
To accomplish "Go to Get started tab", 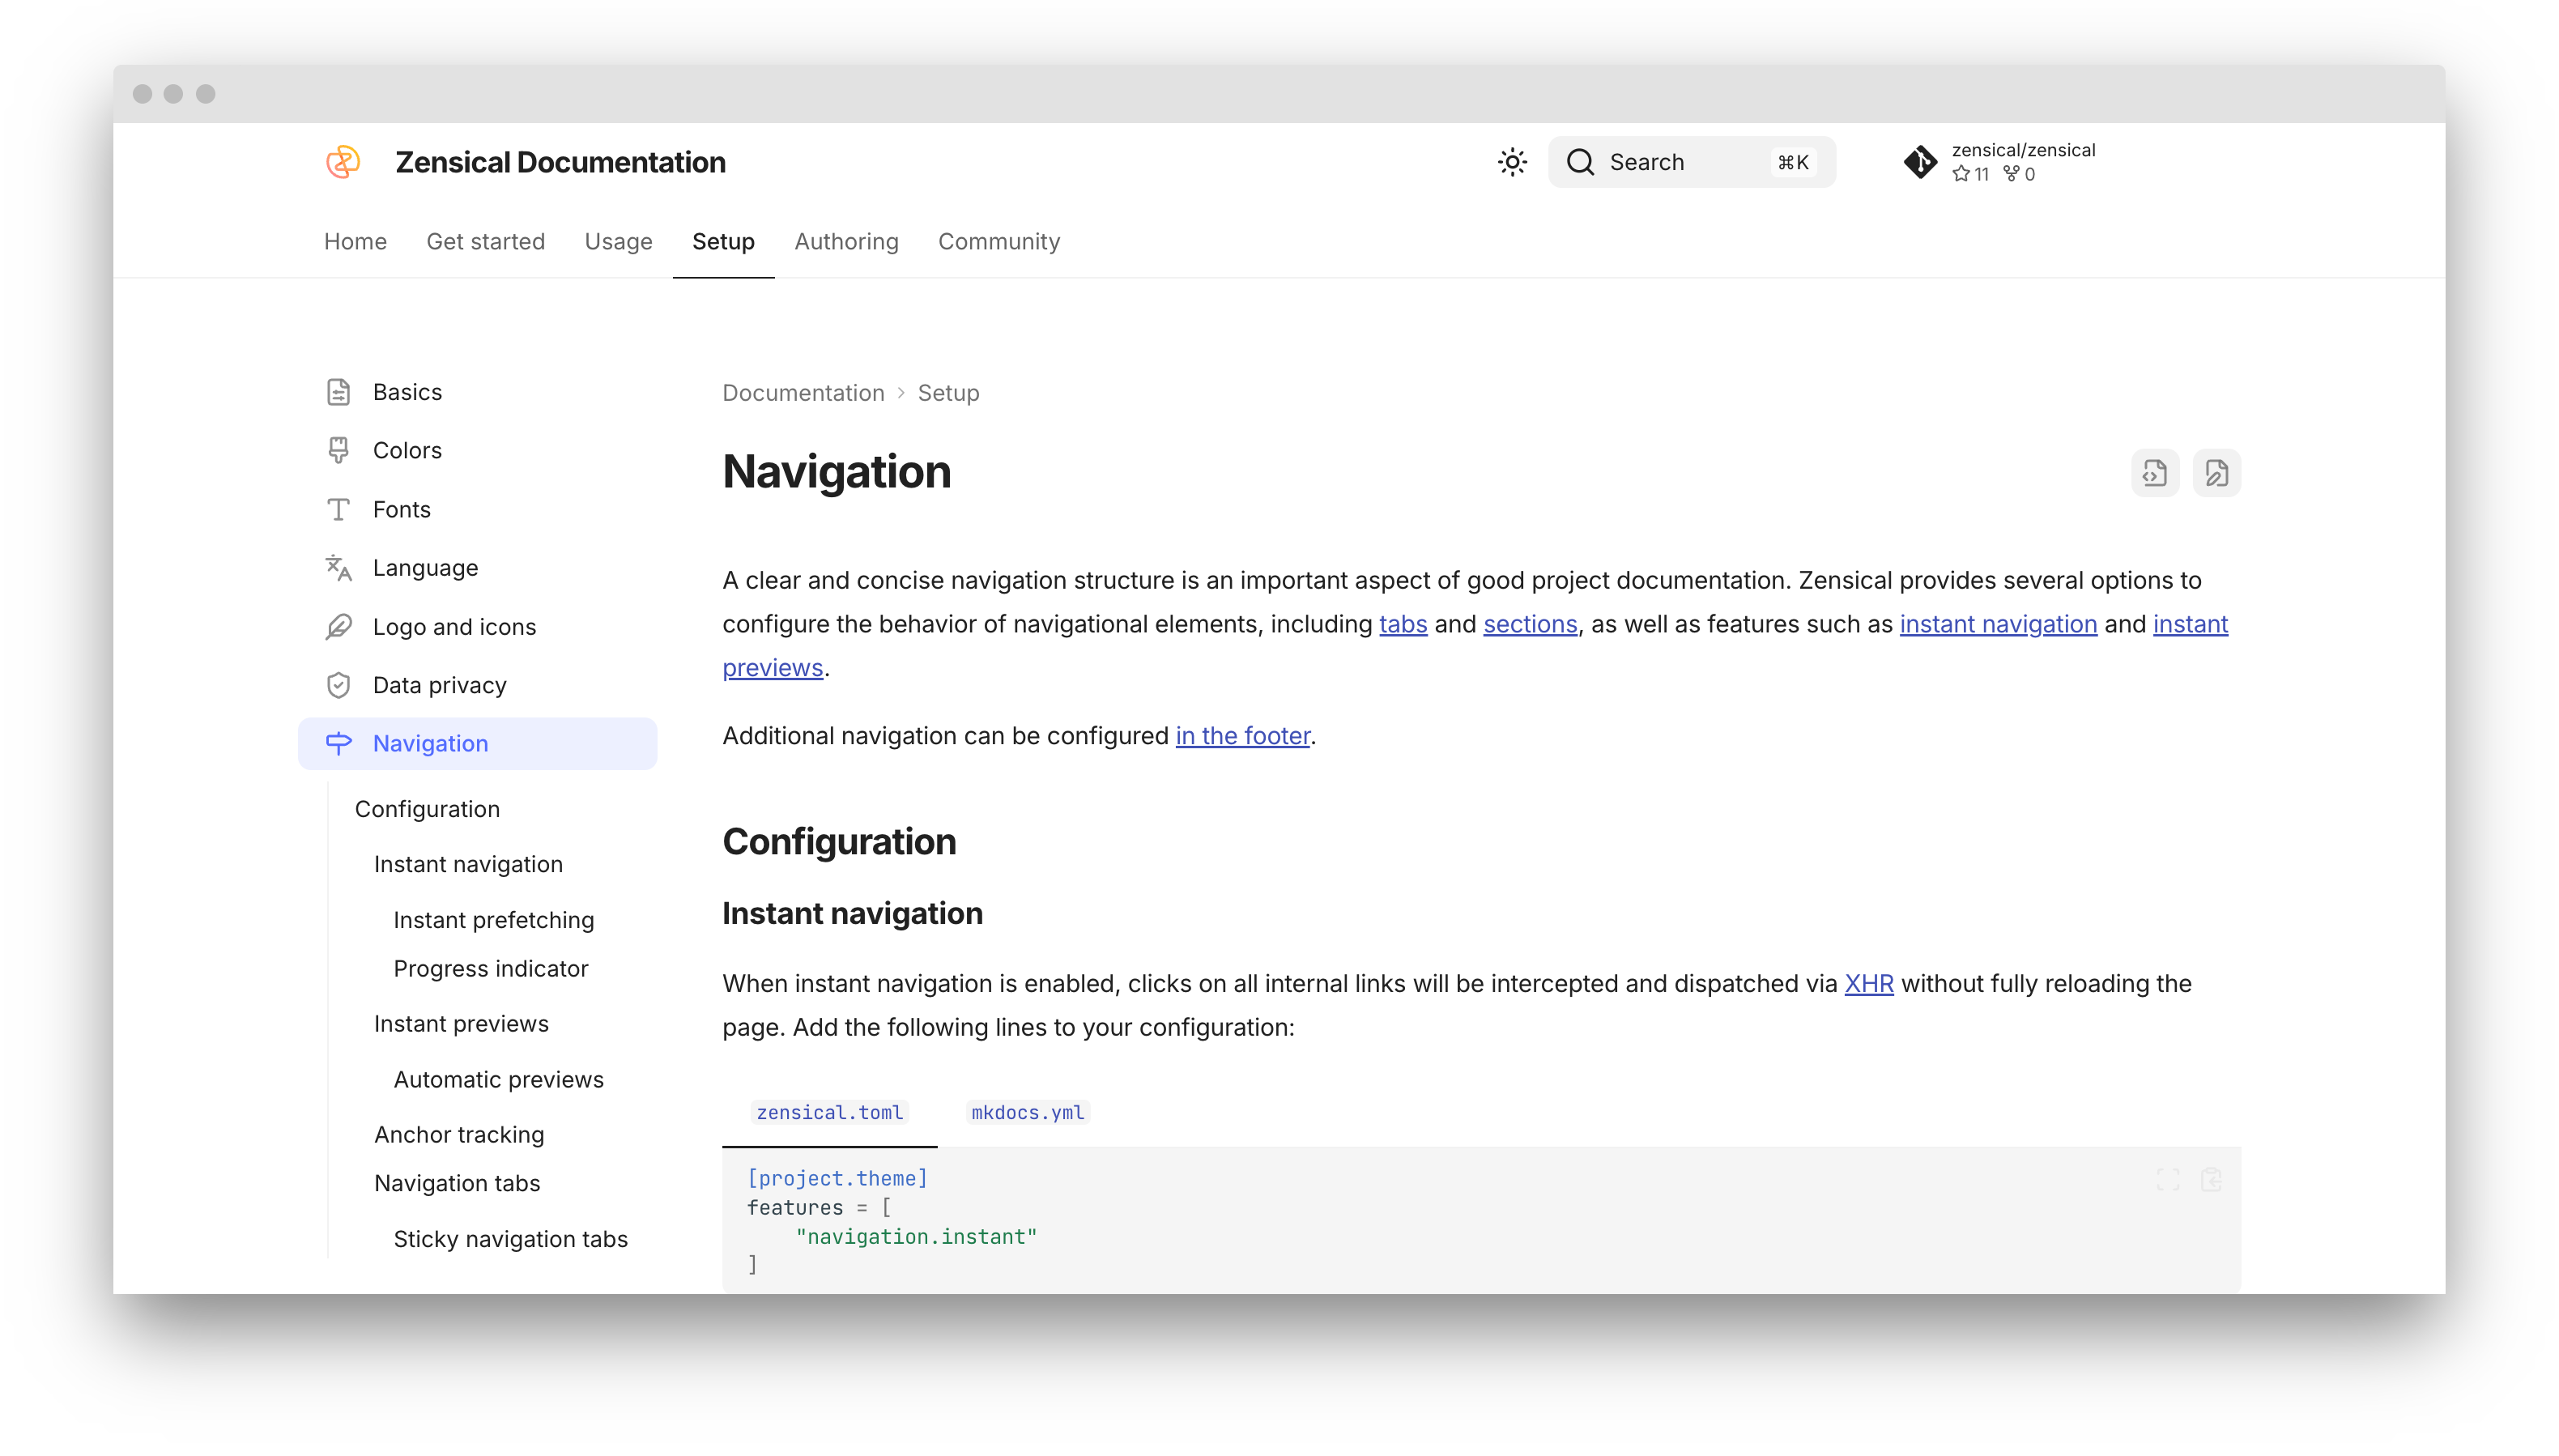I will (x=485, y=242).
